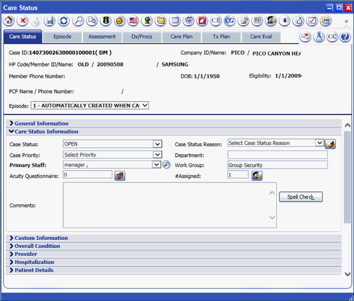Click the Home toolbar icon
The height and width of the screenshot is (301, 354).
[9, 21]
